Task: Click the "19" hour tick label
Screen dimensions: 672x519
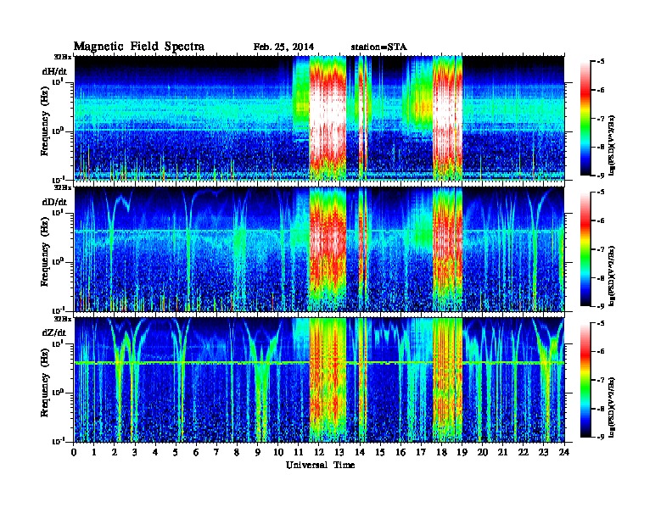Action: (462, 452)
